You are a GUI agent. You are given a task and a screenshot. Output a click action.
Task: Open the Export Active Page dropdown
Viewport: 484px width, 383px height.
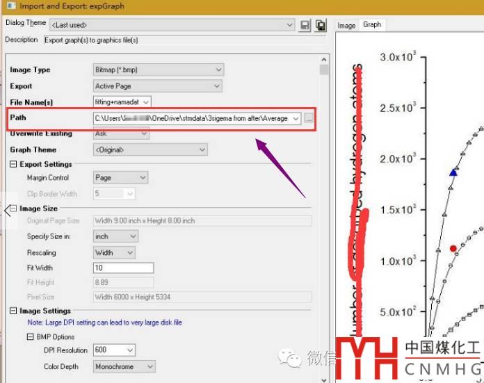click(x=157, y=86)
